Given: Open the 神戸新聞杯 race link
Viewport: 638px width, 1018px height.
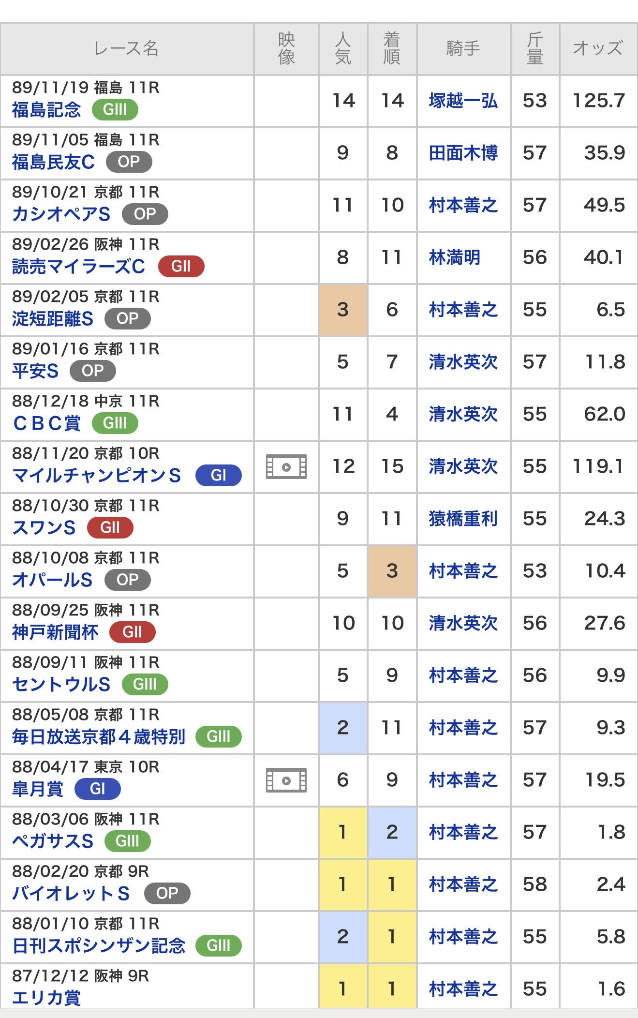Looking at the screenshot, I should coord(55,632).
